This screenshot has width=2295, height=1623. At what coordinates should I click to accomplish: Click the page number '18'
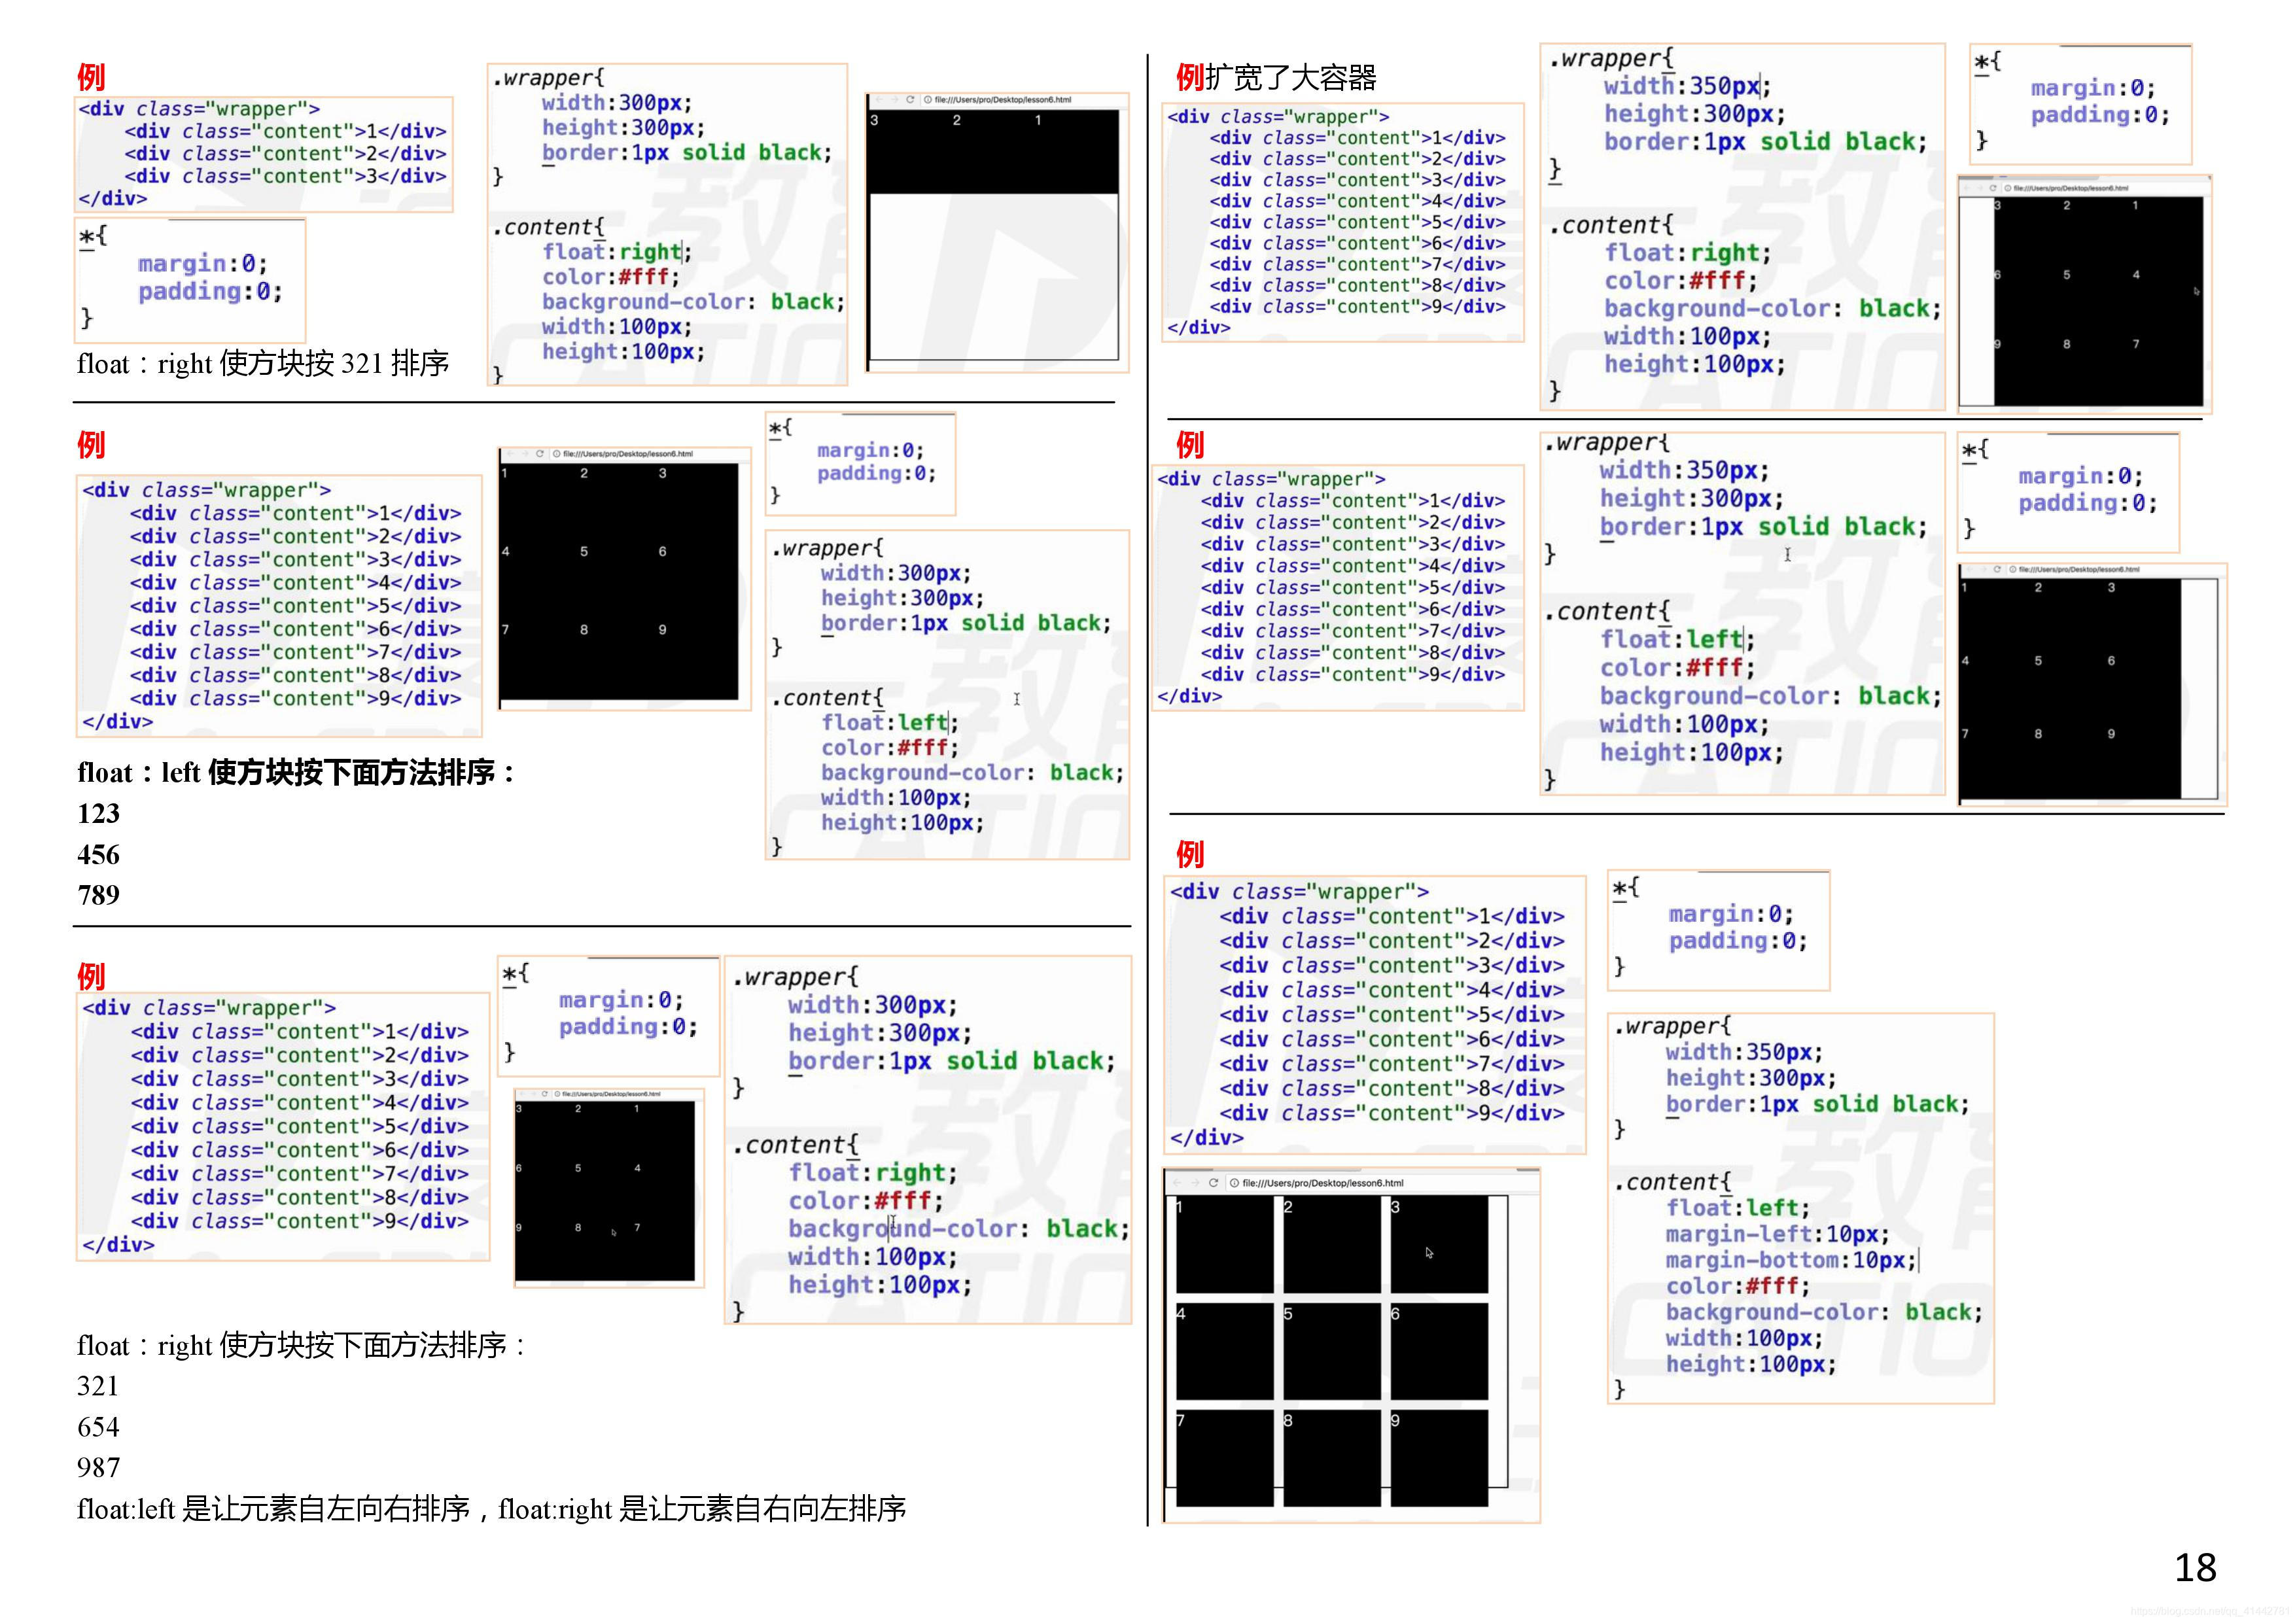pyautogui.click(x=2195, y=1568)
